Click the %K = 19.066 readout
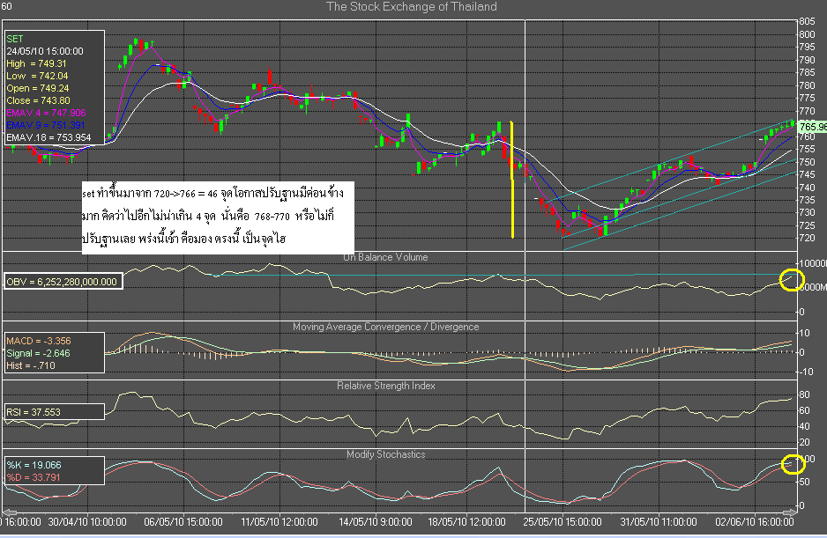 [34, 465]
